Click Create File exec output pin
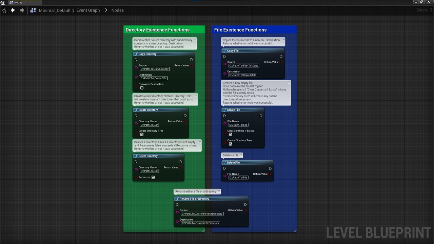The image size is (434, 244). (x=261, y=116)
